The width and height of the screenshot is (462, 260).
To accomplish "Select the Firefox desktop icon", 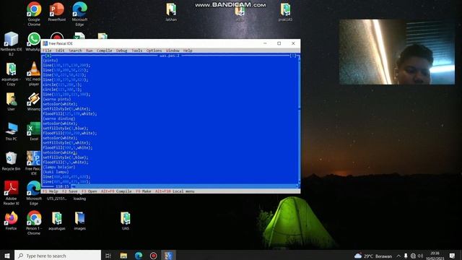I will pyautogui.click(x=11, y=220).
